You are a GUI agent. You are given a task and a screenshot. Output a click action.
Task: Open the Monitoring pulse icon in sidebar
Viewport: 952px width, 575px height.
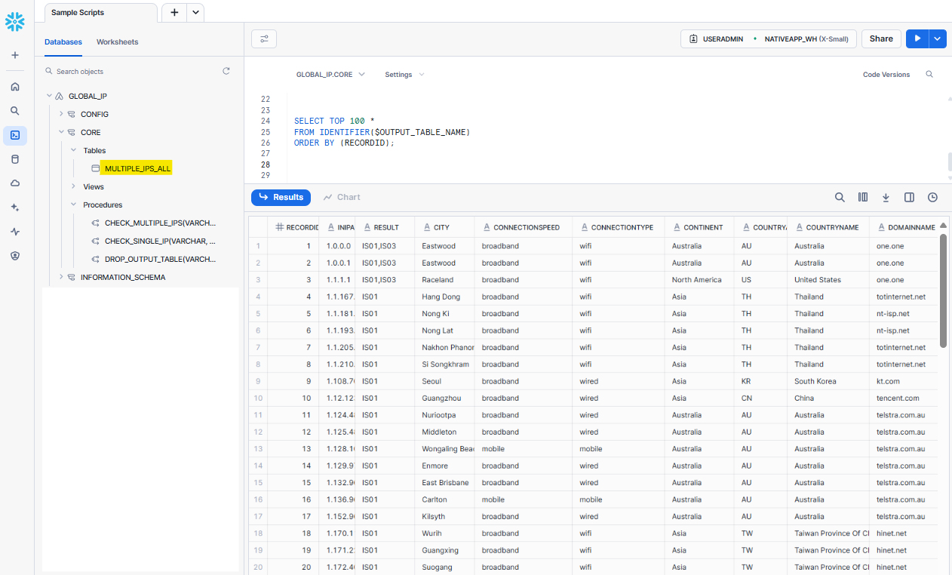click(x=15, y=232)
